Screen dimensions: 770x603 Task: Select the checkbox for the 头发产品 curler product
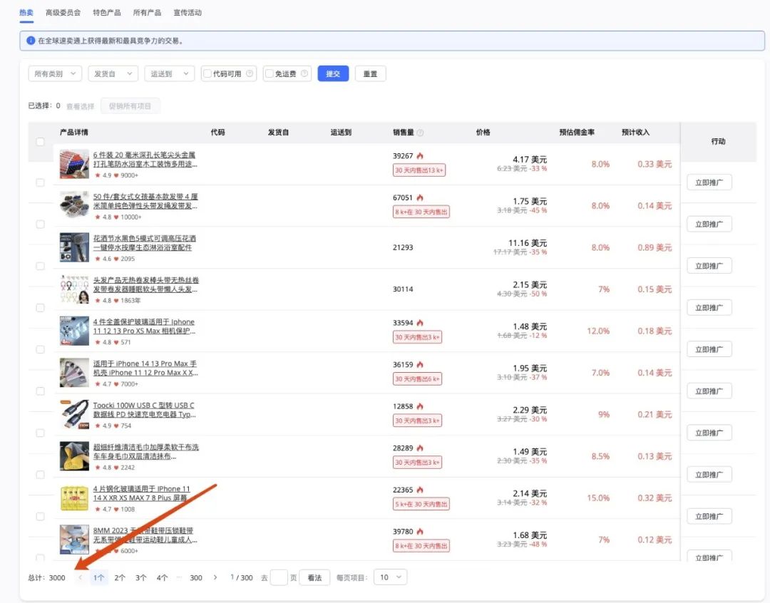coord(40,308)
